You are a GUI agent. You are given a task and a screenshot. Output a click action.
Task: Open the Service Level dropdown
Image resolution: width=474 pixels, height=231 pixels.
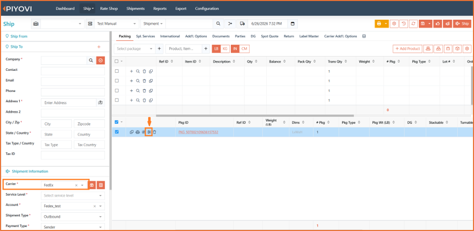[x=73, y=196]
